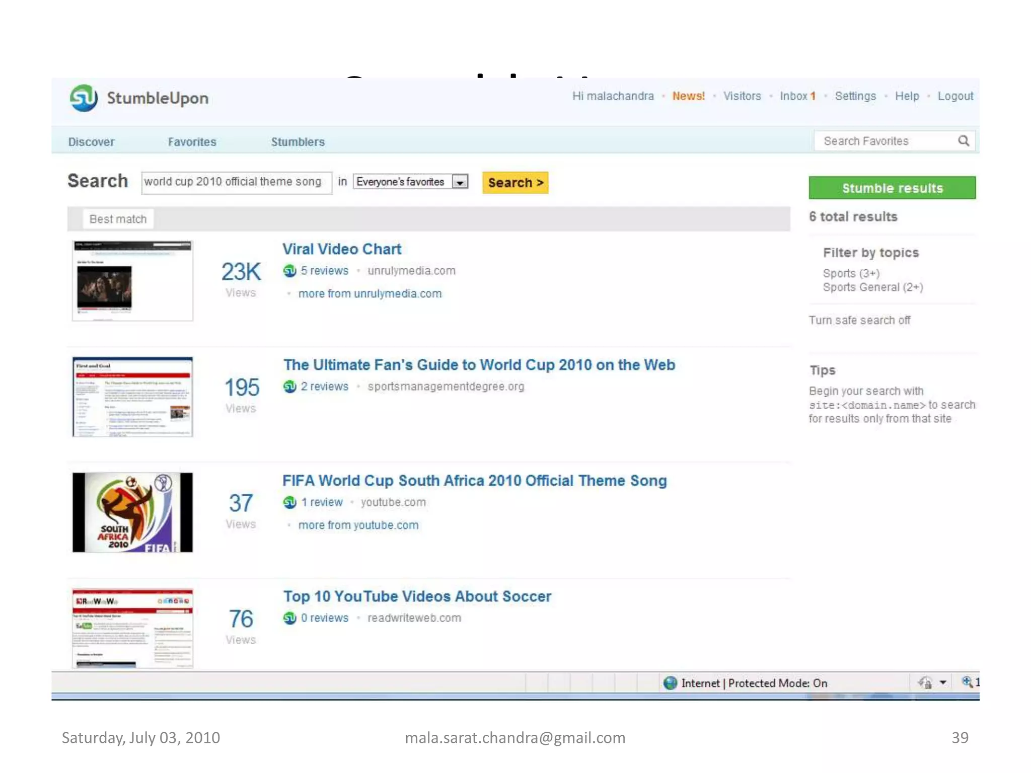Screen dimensions: 1031x773
Task: Click StumbleUpon icon beside 1 review
Action: point(289,502)
